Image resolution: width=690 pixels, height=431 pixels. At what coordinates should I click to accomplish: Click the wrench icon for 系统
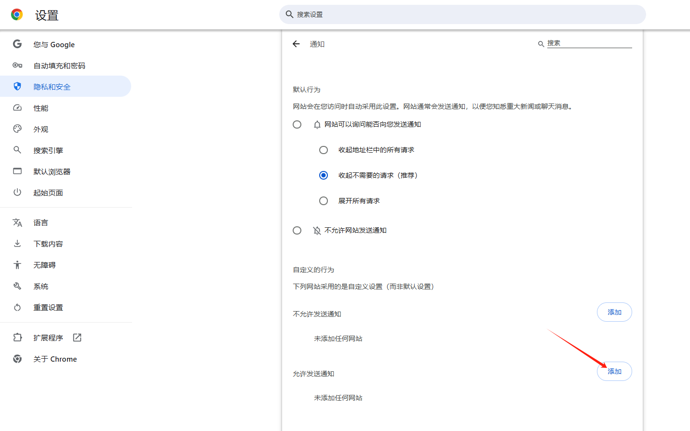coord(17,286)
